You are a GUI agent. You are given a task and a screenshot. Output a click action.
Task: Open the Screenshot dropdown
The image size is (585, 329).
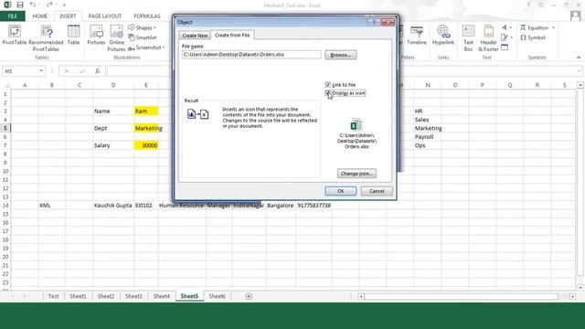tap(146, 48)
